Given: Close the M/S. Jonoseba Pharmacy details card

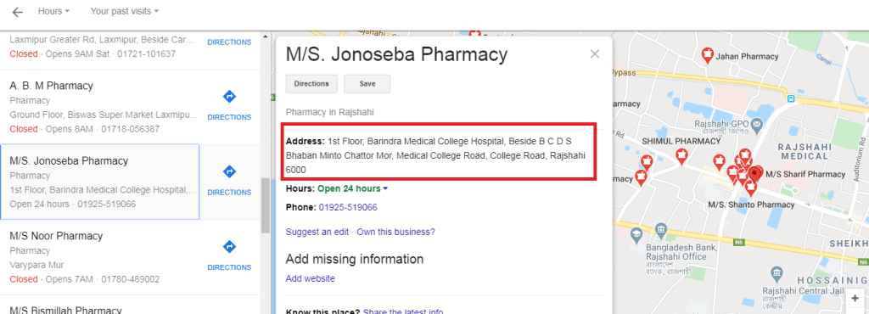Looking at the screenshot, I should (x=595, y=53).
